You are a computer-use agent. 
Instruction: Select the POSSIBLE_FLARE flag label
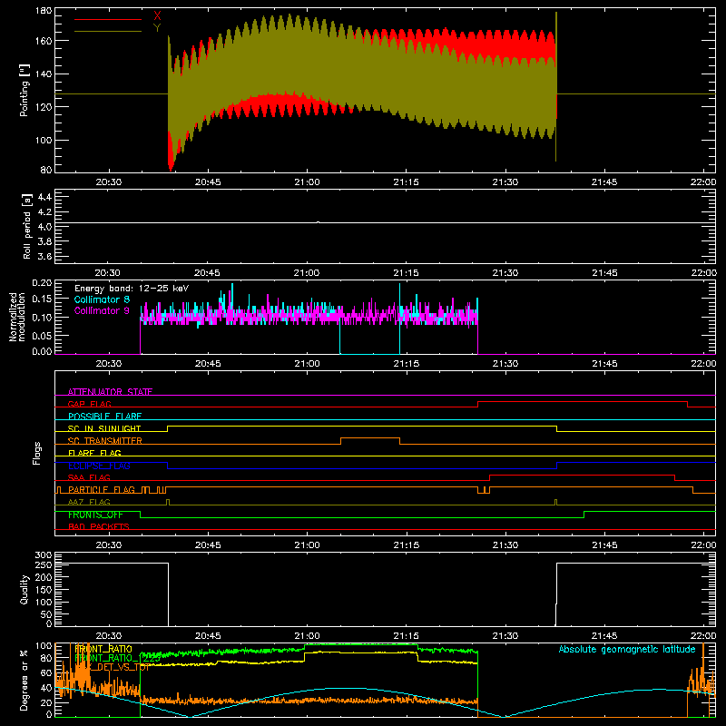coord(104,417)
